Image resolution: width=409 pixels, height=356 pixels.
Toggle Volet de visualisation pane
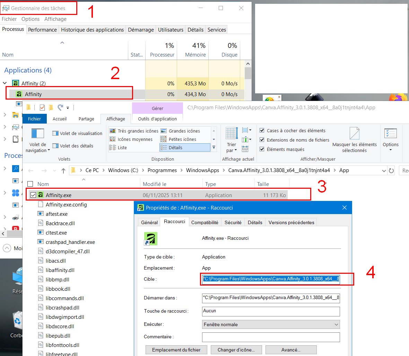77,133
